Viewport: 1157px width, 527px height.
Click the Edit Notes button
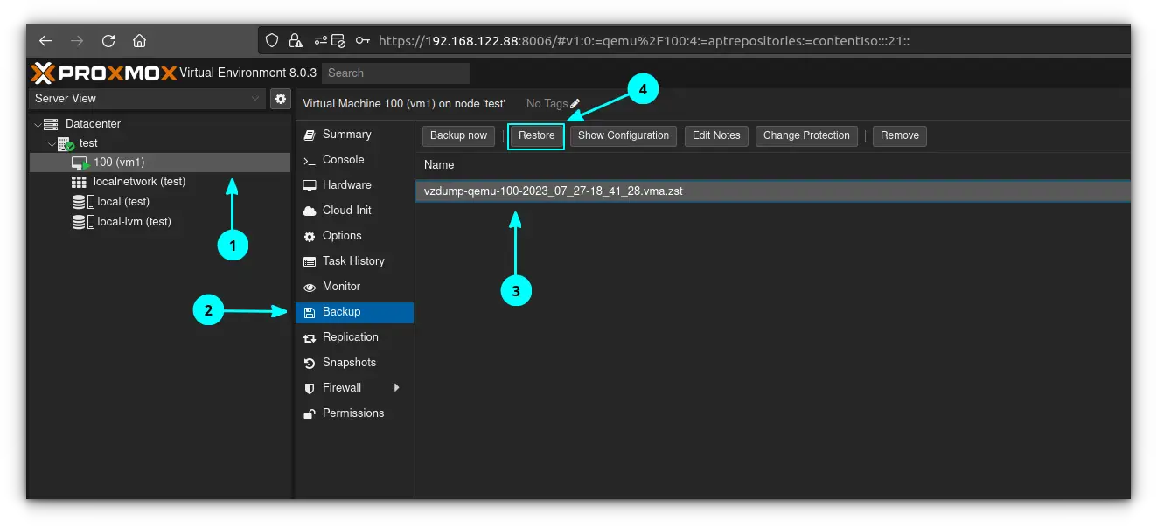tap(716, 135)
